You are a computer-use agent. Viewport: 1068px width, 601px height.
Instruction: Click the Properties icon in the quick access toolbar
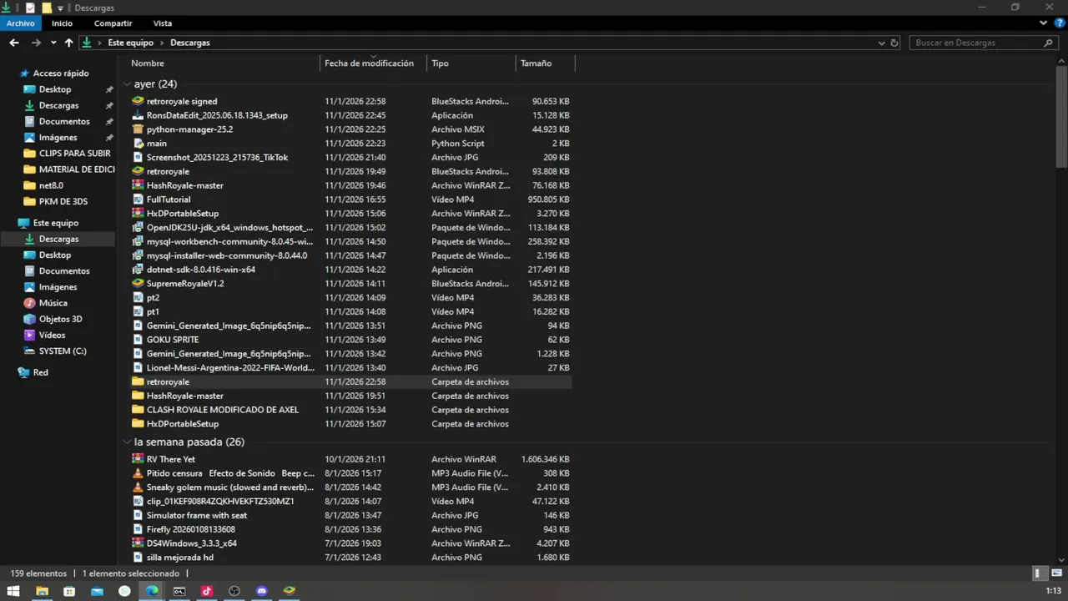coord(30,8)
